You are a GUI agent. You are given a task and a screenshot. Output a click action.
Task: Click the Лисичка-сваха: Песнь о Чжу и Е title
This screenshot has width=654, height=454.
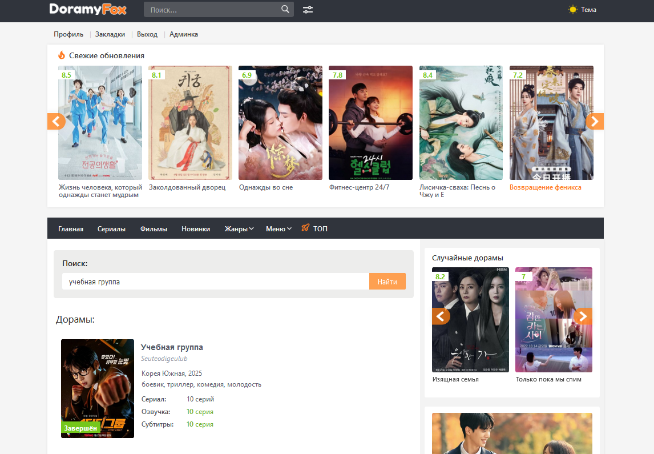click(458, 191)
